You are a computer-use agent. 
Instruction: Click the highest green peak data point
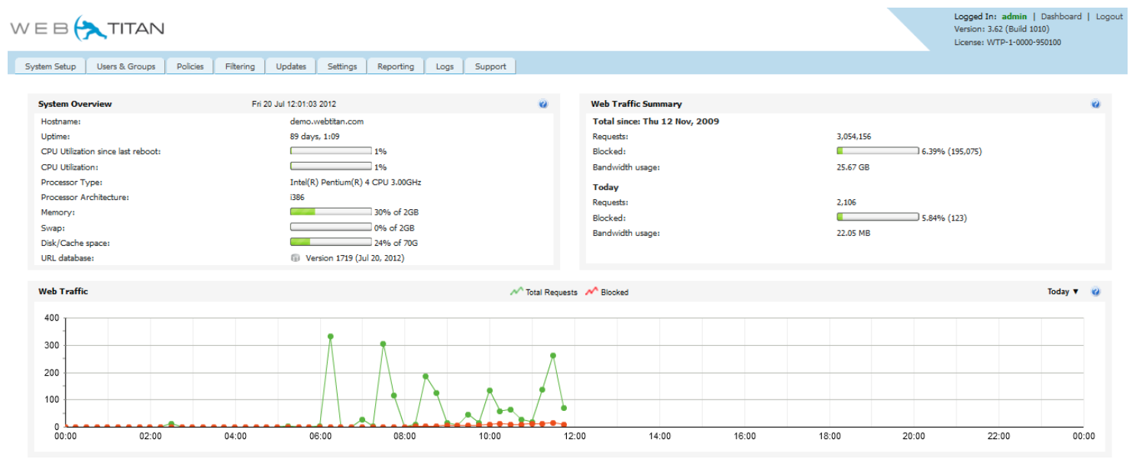click(330, 337)
